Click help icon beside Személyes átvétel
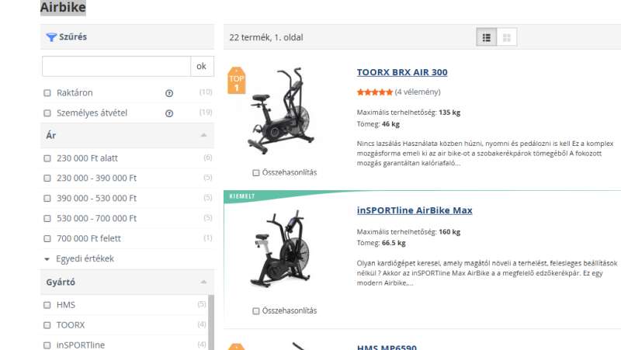 169,113
